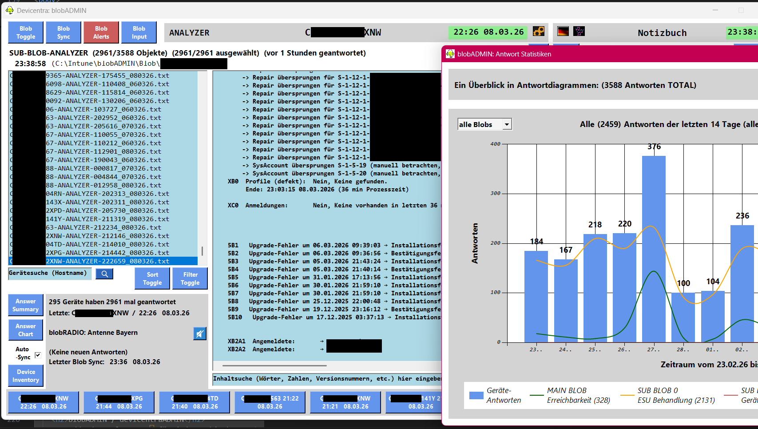The width and height of the screenshot is (758, 429).
Task: Activate the Filter Toggle
Action: (190, 278)
